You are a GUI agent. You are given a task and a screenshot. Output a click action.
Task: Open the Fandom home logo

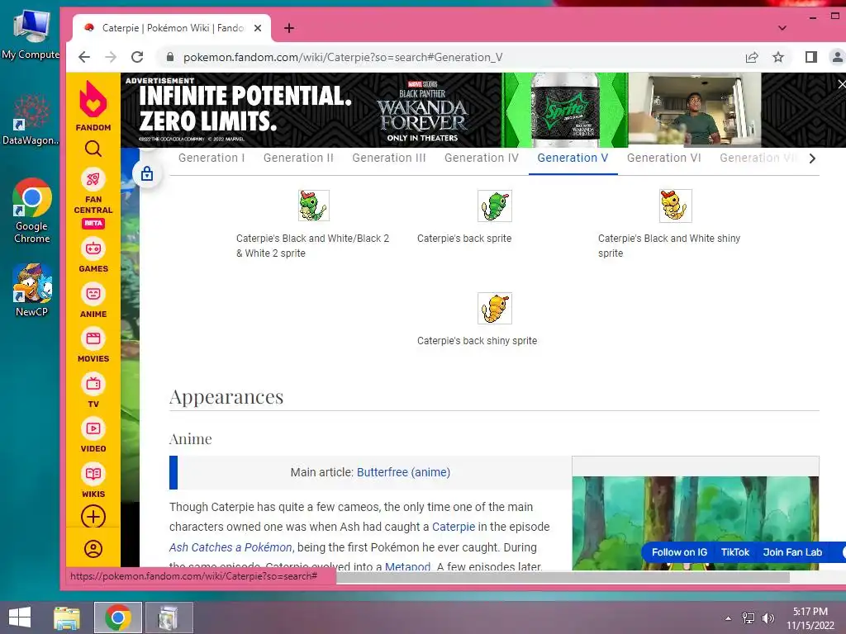[93, 106]
